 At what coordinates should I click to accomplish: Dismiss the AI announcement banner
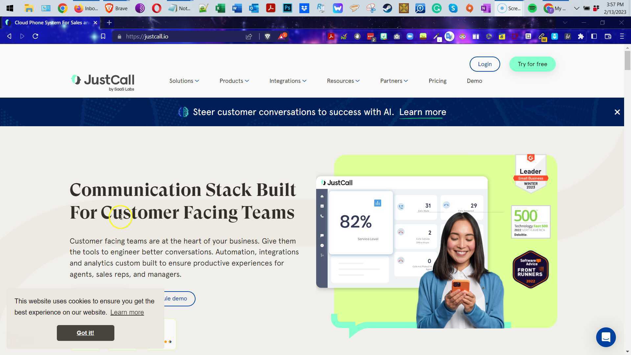(x=617, y=112)
